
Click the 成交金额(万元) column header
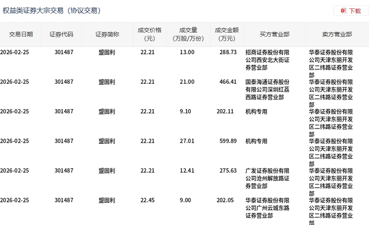pos(227,34)
